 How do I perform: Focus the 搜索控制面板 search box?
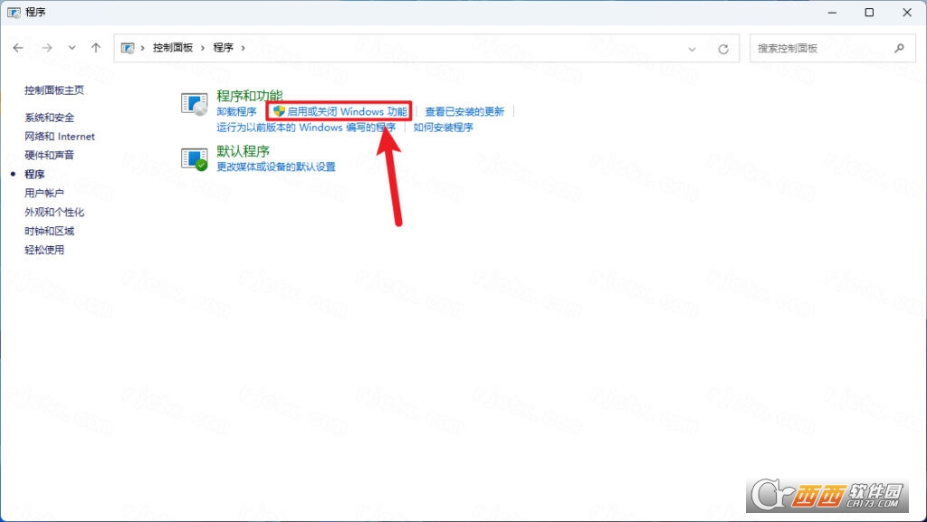(x=833, y=49)
